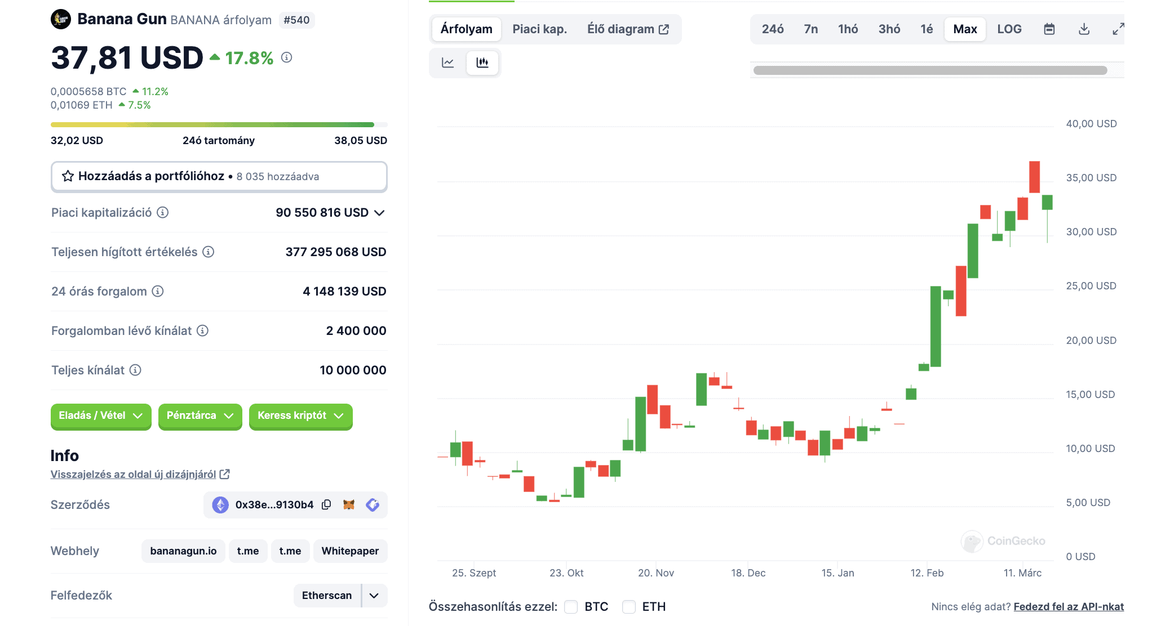Click the 24ó tartomány price range bar
The width and height of the screenshot is (1161, 626).
[219, 124]
